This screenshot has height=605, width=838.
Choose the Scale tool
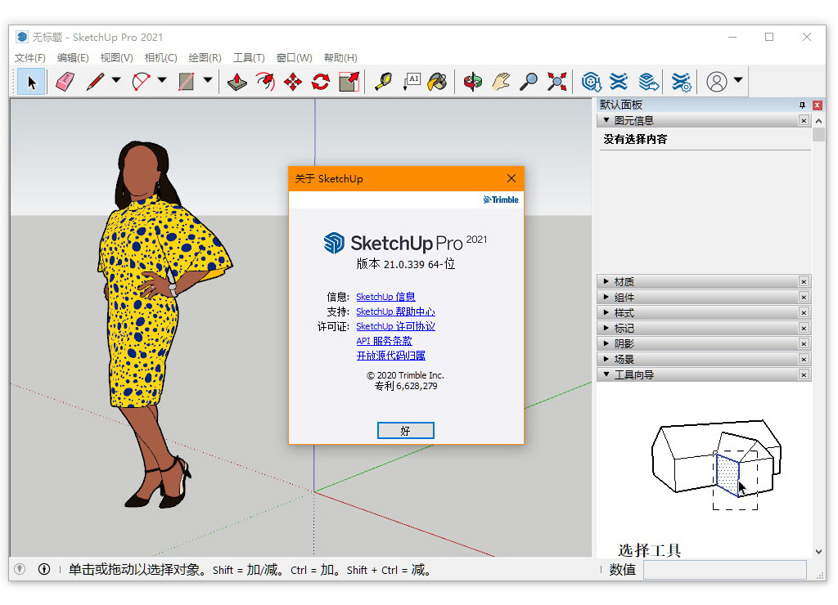(349, 82)
